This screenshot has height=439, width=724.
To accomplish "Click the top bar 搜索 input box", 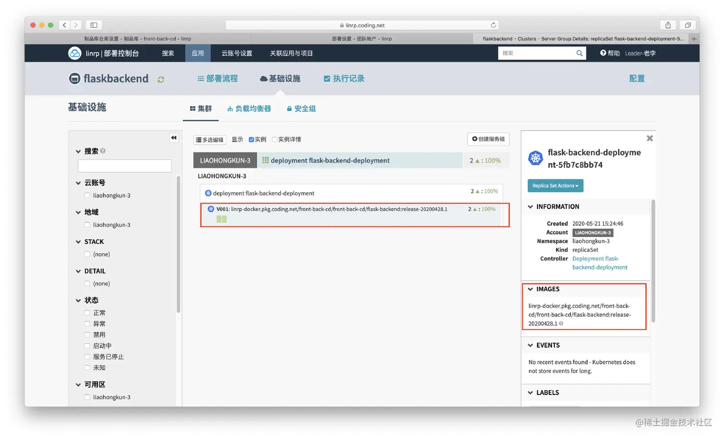I will point(536,53).
